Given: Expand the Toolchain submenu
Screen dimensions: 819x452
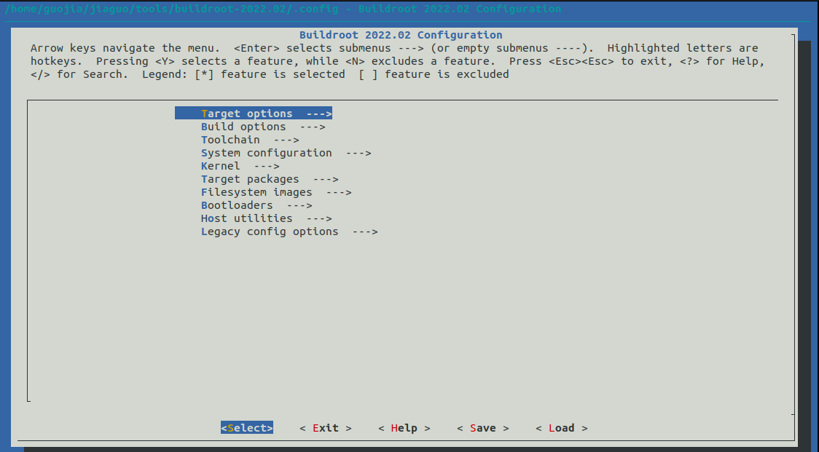Looking at the screenshot, I should point(230,140).
